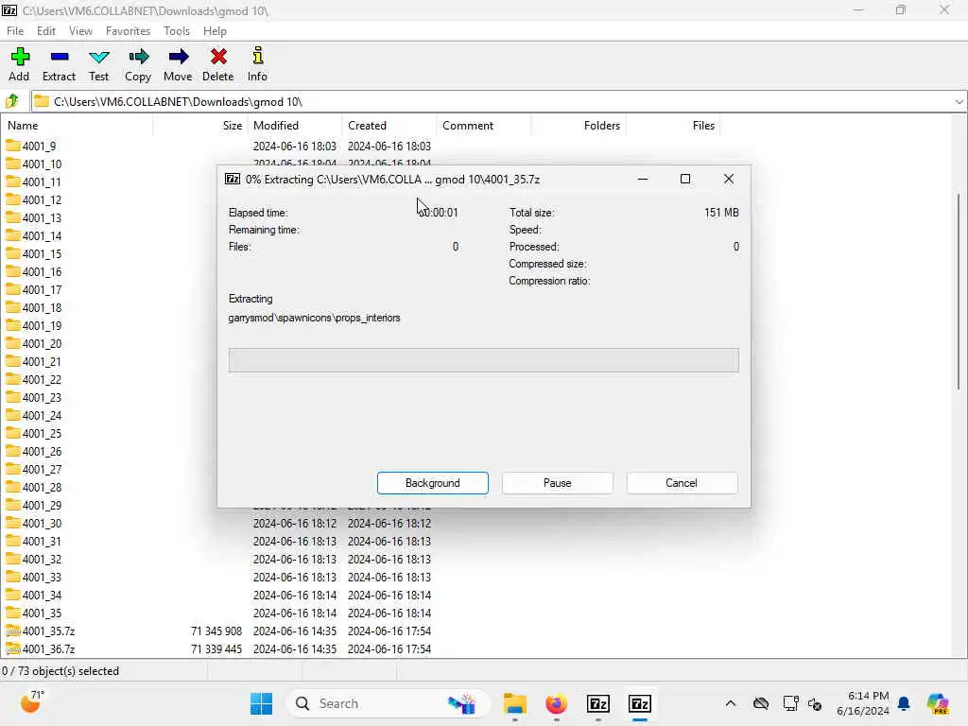The width and height of the screenshot is (968, 726).
Task: Click the size value 71 339 445
Action: (x=216, y=648)
